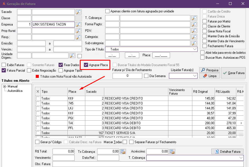Check Manter Data de Emissão
The height and width of the screenshot is (167, 249).
(x=205, y=36)
